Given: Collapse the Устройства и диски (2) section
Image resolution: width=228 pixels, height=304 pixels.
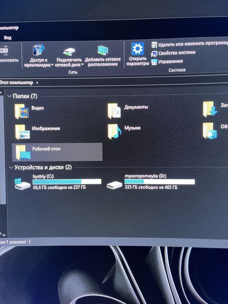Looking at the screenshot, I should pyautogui.click(x=11, y=168).
